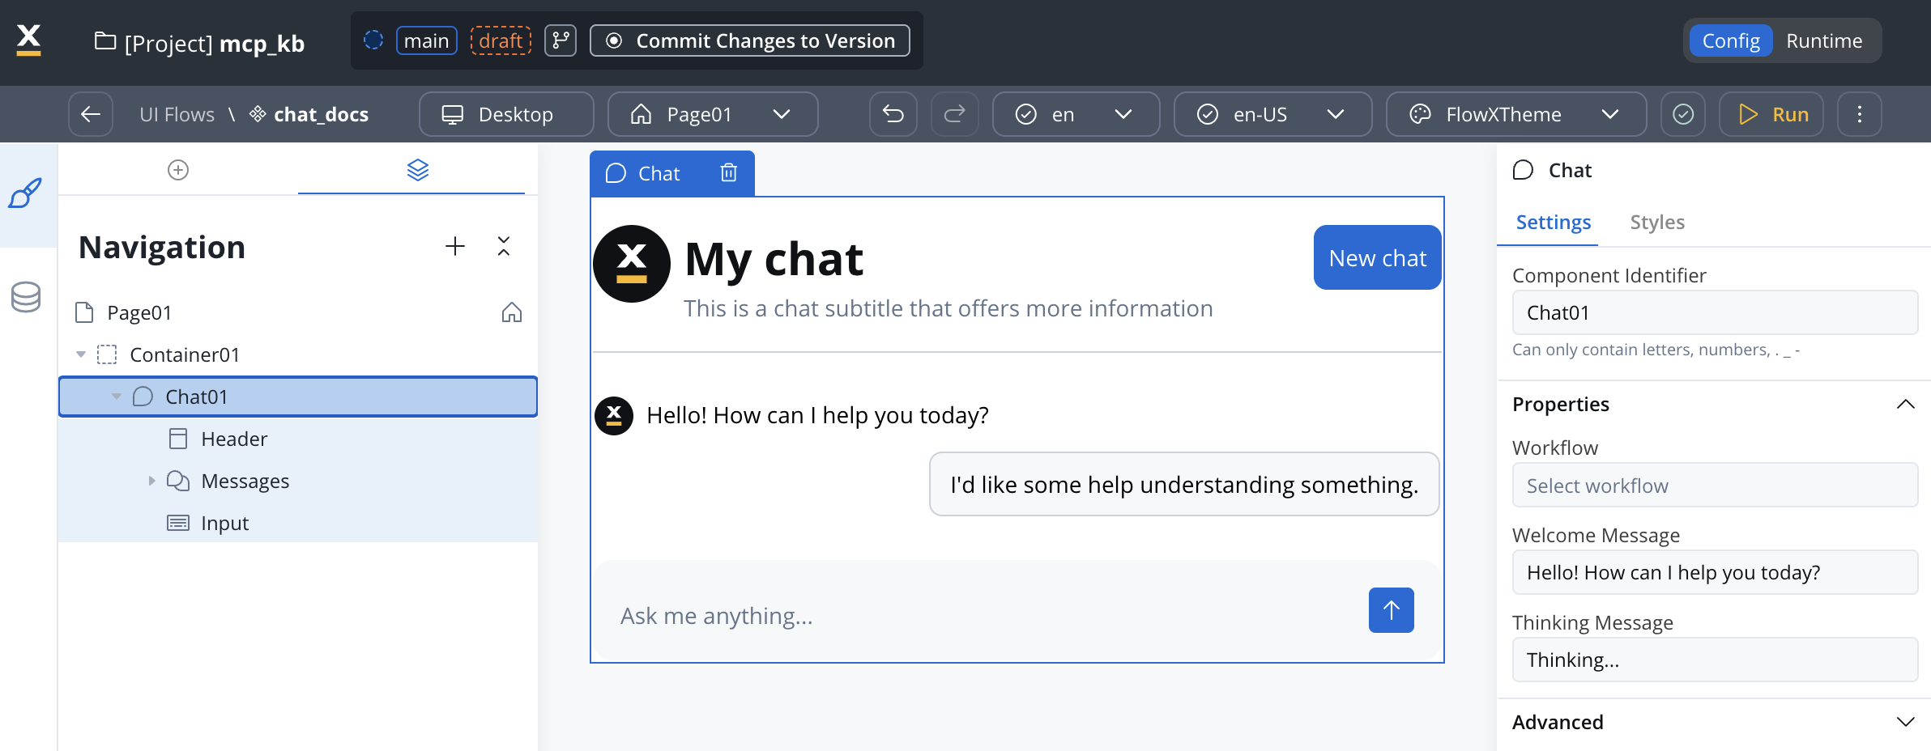
Task: Open the add-component plus tab
Action: click(178, 170)
